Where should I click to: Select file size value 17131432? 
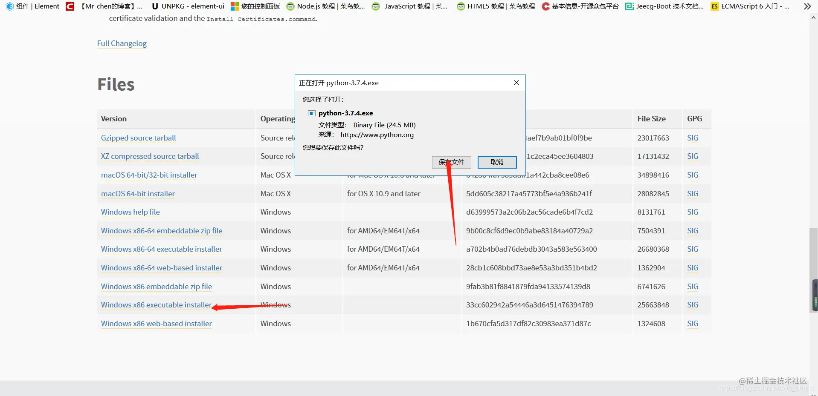[x=653, y=156]
